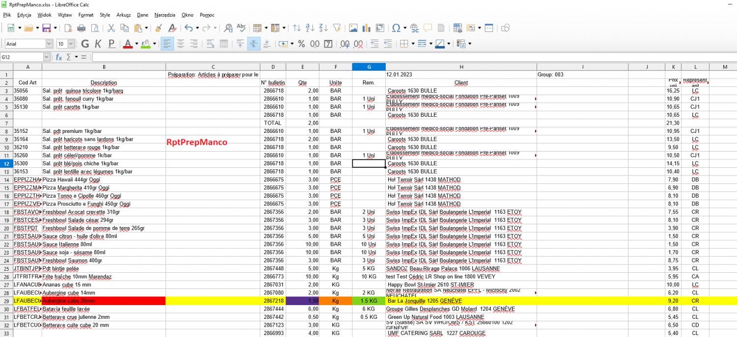Open the Arkusz menu
This screenshot has height=337, width=737.
pos(123,15)
